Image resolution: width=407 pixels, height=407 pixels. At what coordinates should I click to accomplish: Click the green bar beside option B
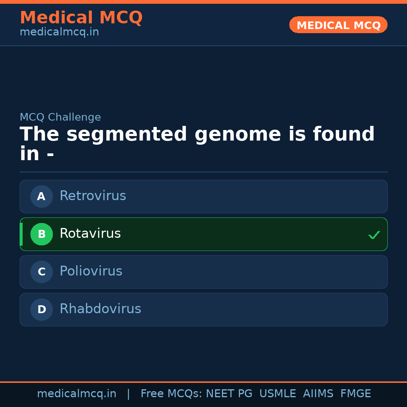pyautogui.click(x=21, y=234)
